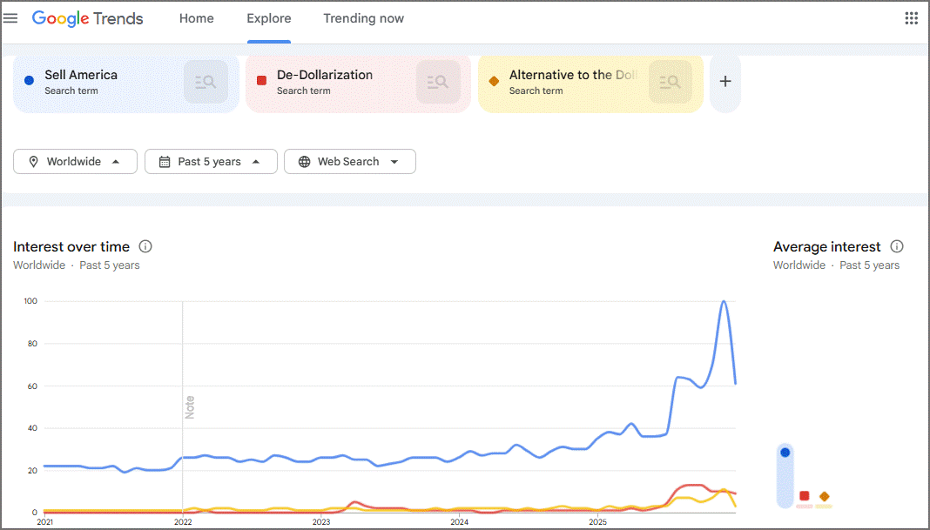This screenshot has height=530, width=930.
Task: Click the red De-Dollarization average marker
Action: click(x=805, y=495)
